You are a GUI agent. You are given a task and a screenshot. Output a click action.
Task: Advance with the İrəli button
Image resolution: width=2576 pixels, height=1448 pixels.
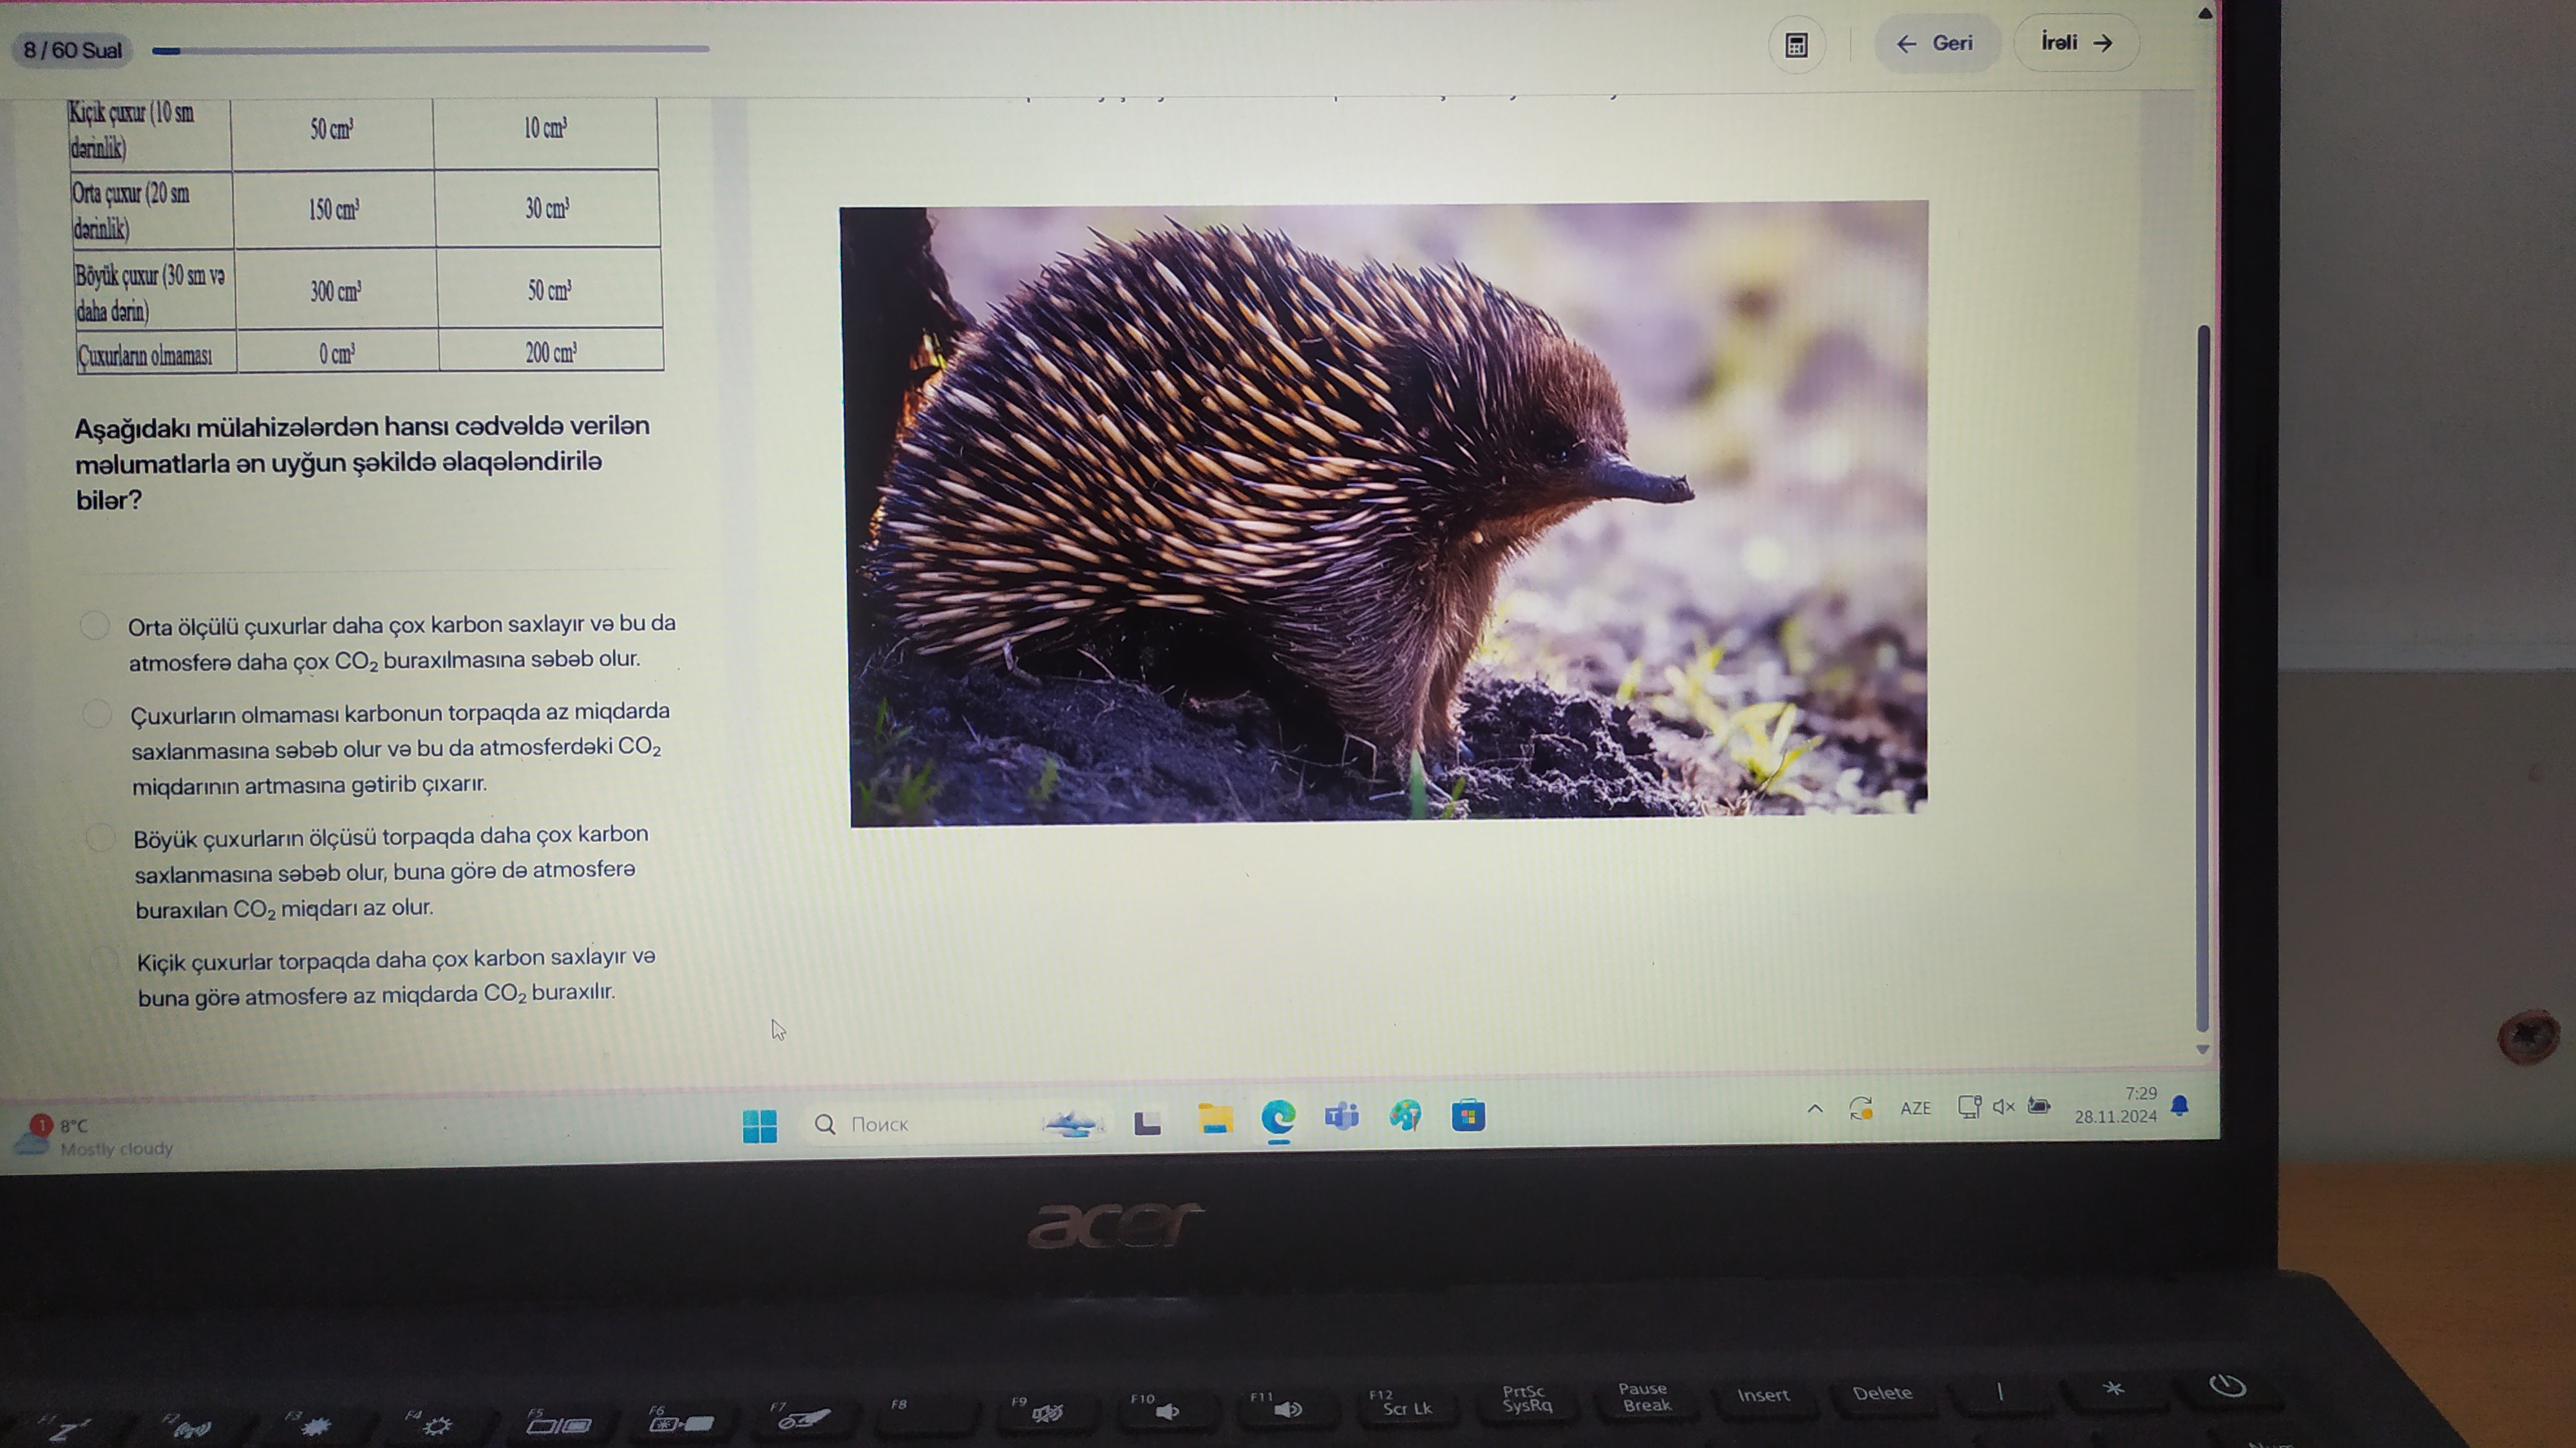click(2076, 42)
